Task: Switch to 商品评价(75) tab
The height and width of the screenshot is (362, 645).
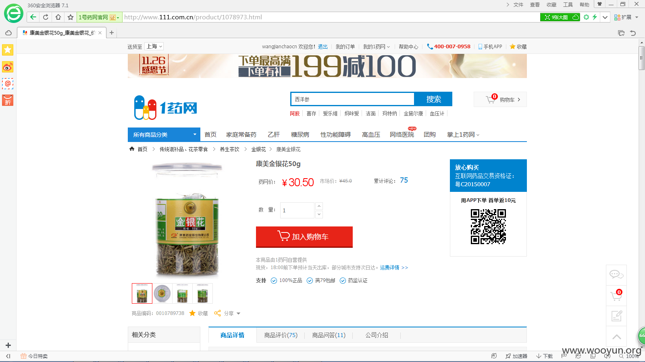Action: (281, 335)
